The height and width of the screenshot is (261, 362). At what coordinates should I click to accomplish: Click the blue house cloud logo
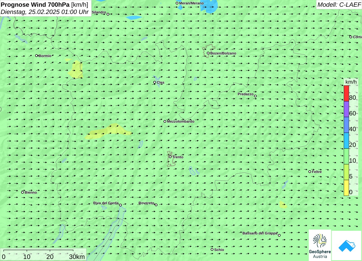click(347, 246)
